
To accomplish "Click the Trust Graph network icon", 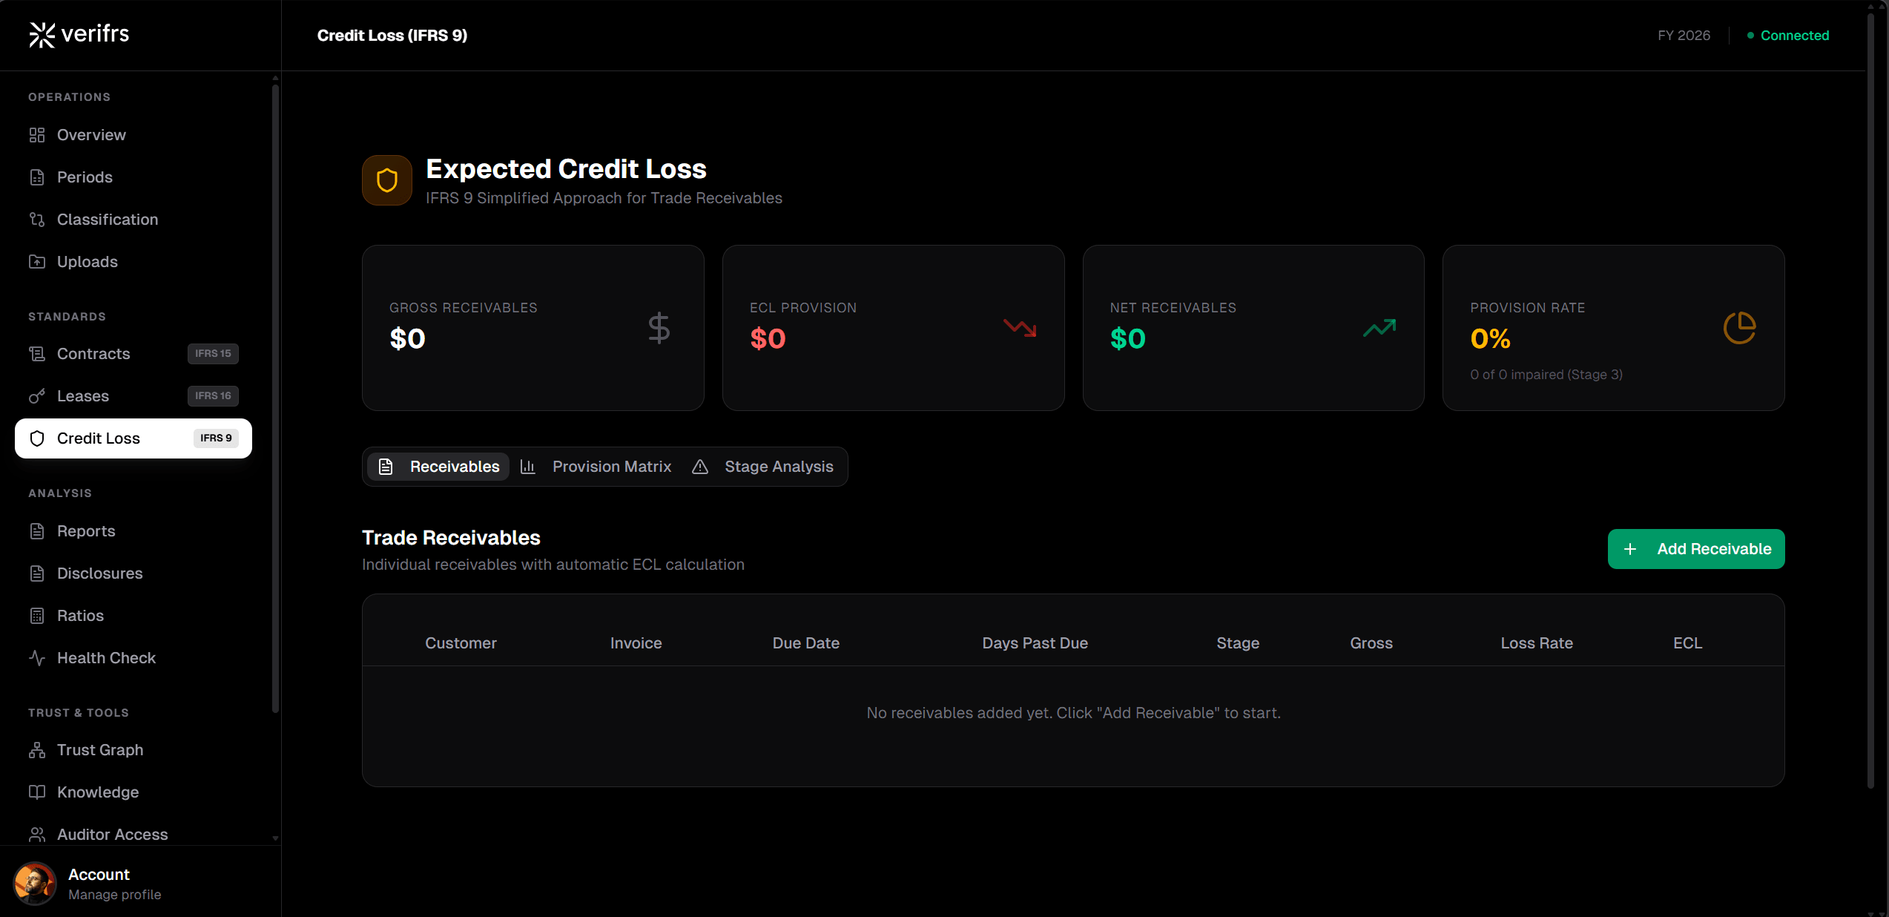I will 38,749.
